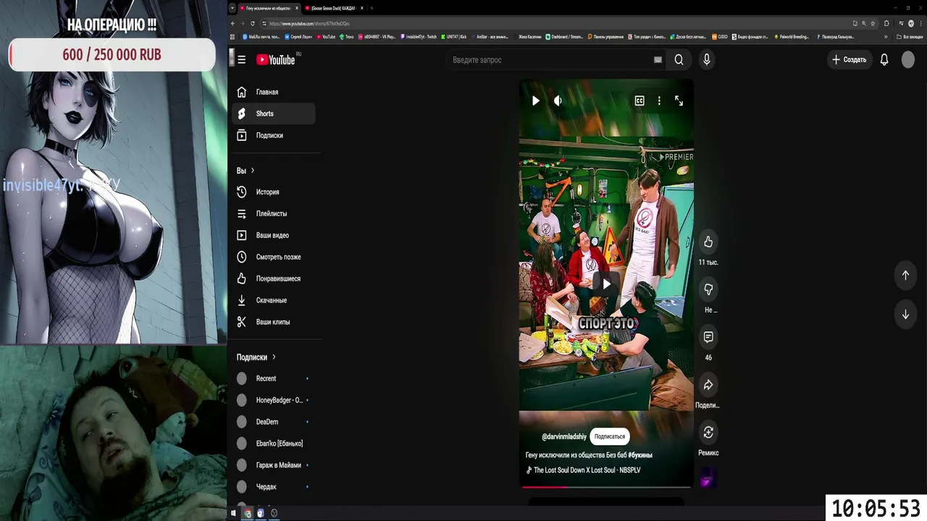Select Shorts in the sidebar
Image resolution: width=927 pixels, height=521 pixels.
pos(274,114)
